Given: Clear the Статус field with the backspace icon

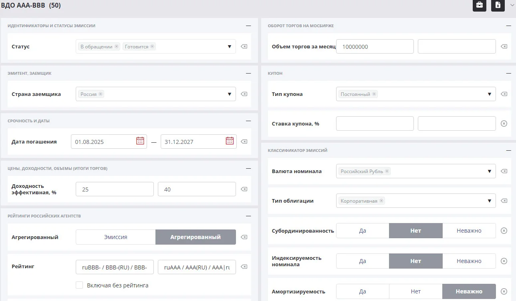Looking at the screenshot, I should [244, 46].
